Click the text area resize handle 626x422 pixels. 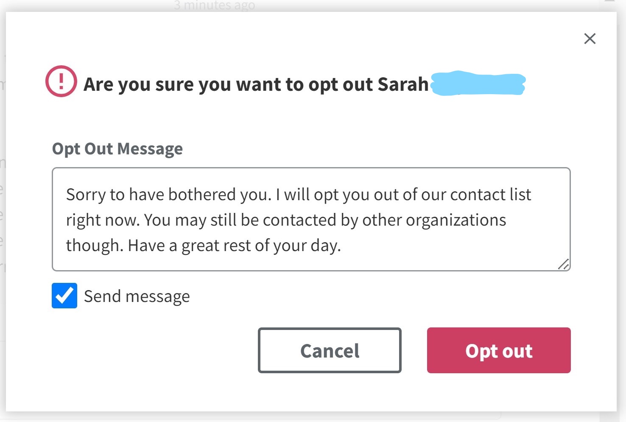click(564, 265)
